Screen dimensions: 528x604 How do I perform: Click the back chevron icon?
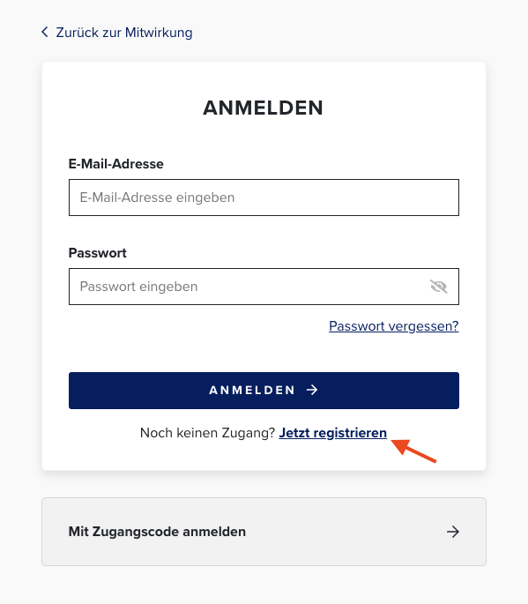(x=45, y=32)
